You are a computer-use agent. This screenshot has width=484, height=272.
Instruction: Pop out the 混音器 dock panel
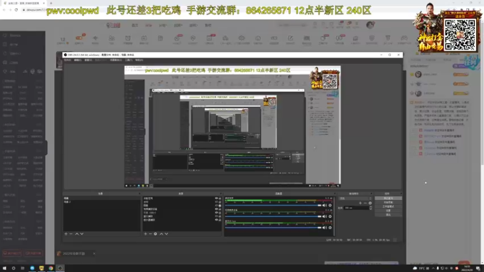coord(335,193)
